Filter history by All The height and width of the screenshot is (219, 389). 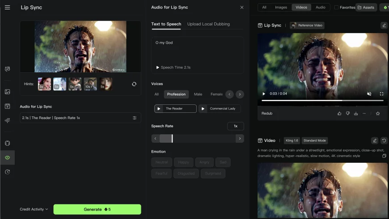coord(264,8)
